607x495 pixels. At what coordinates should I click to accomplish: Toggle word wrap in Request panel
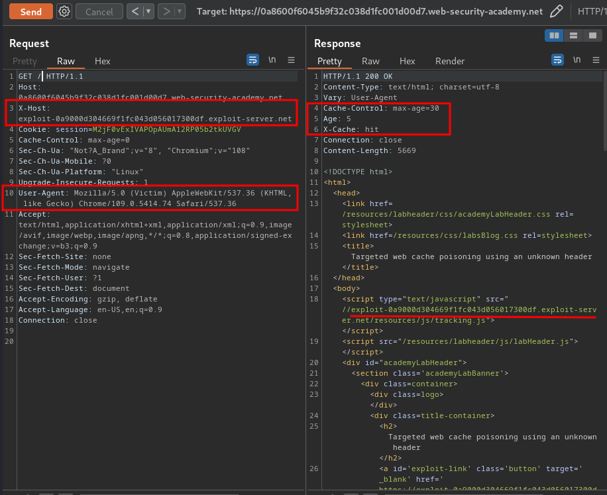tap(252, 60)
